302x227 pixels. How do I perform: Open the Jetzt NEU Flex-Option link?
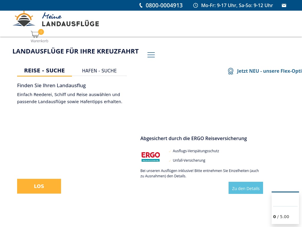(x=269, y=71)
